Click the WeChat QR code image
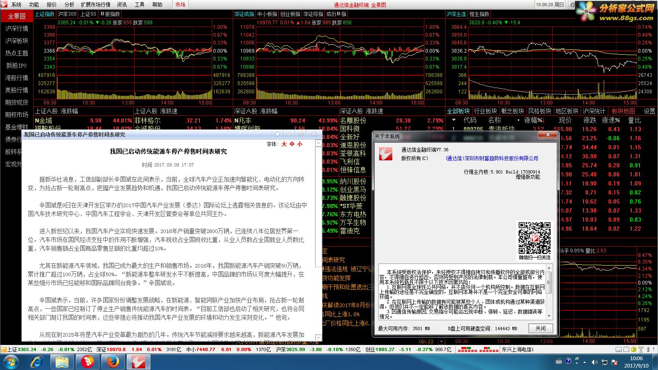The width and height of the screenshot is (658, 370). click(x=534, y=238)
